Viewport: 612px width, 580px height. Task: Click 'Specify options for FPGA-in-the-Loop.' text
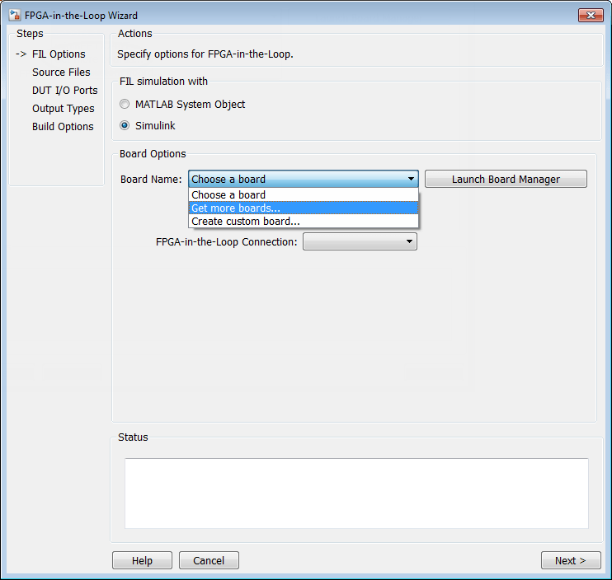pos(205,54)
